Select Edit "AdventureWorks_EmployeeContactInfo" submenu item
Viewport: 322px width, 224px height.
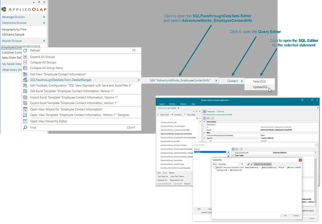(180, 81)
